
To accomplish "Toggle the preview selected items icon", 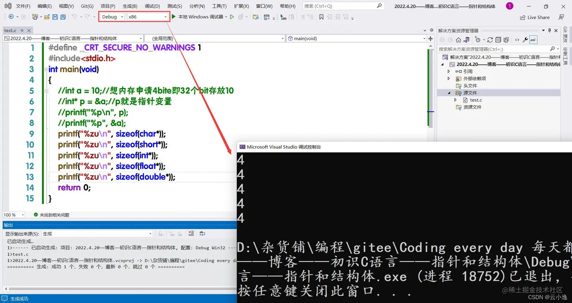I will coord(533,40).
